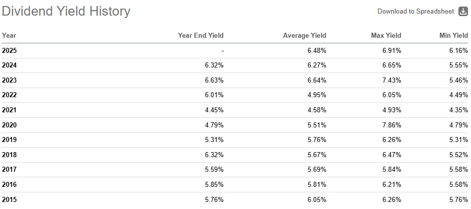
Task: Select the Average Yield column header
Action: click(x=304, y=35)
